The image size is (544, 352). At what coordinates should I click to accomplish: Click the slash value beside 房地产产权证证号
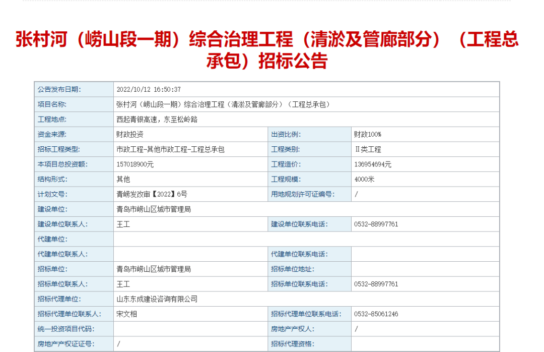119,343
